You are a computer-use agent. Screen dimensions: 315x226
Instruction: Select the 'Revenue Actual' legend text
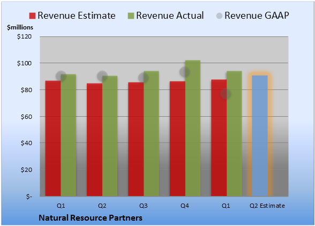(170, 16)
